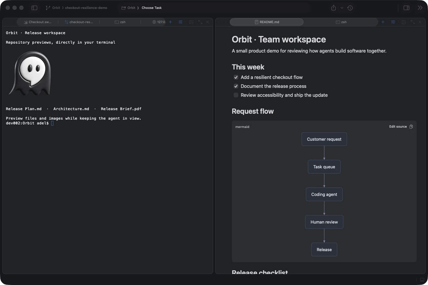
Task: Click the Task queue diagram node
Action: pyautogui.click(x=324, y=167)
